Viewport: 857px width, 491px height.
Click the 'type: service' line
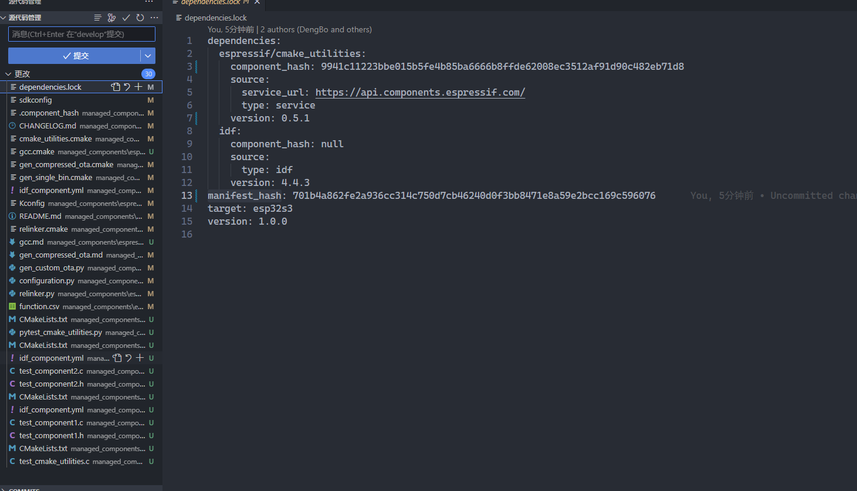[x=279, y=105]
